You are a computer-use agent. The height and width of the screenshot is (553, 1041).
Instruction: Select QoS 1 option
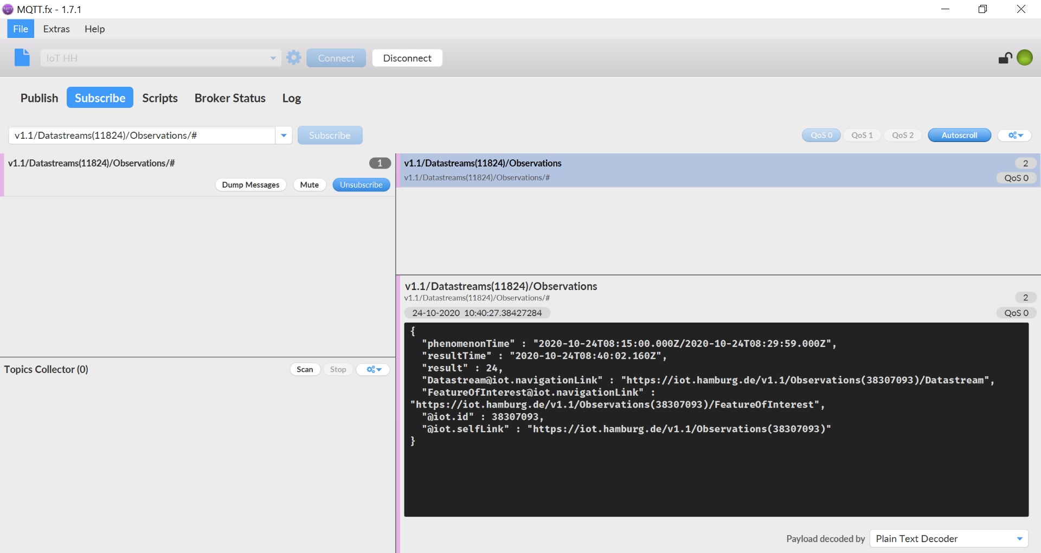862,135
